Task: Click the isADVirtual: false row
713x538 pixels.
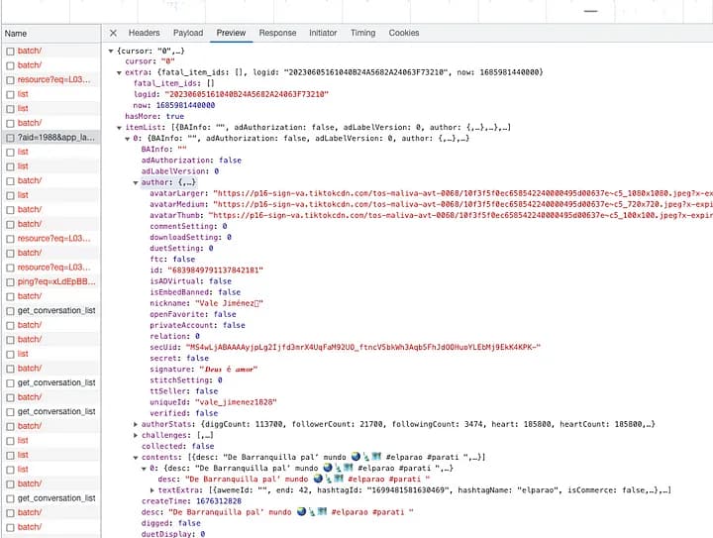Action: point(190,281)
